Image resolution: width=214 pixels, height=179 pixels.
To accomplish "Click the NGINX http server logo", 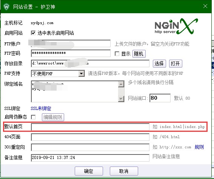I will 176,26.
